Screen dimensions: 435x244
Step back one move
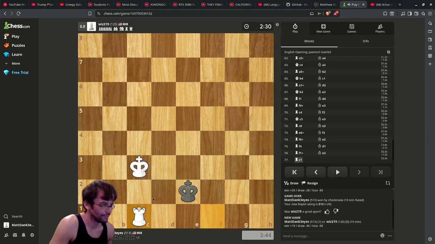316,172
